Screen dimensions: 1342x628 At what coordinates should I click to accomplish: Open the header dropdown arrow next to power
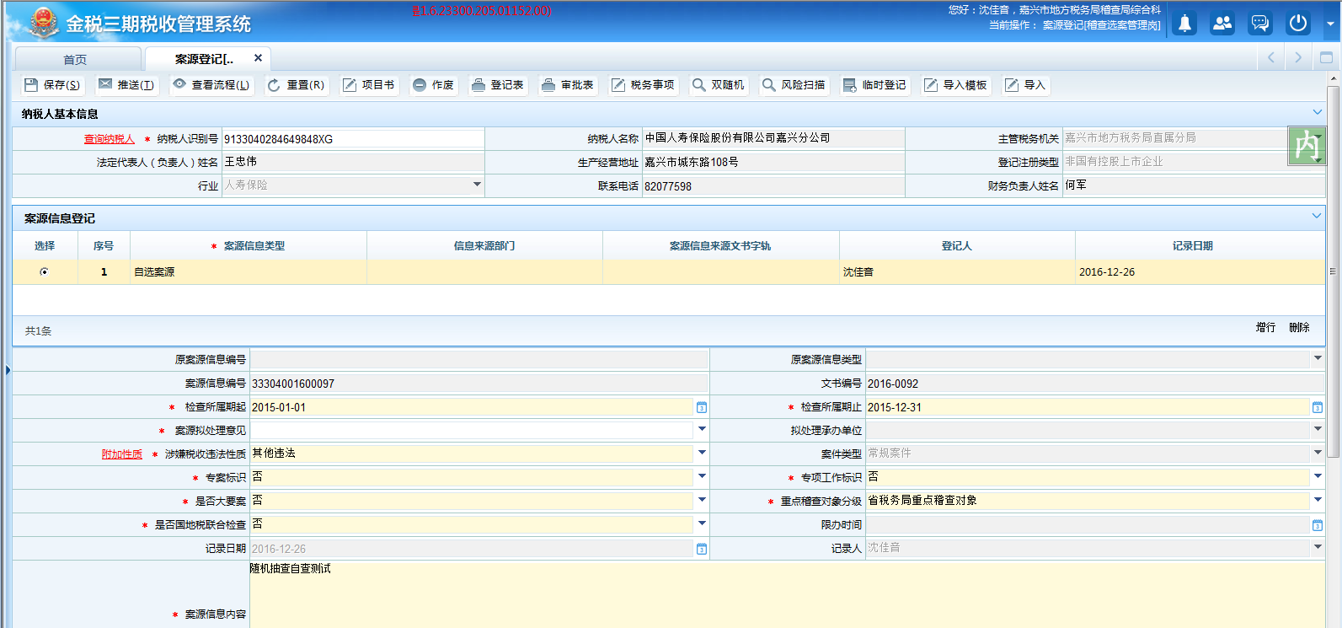[1330, 24]
